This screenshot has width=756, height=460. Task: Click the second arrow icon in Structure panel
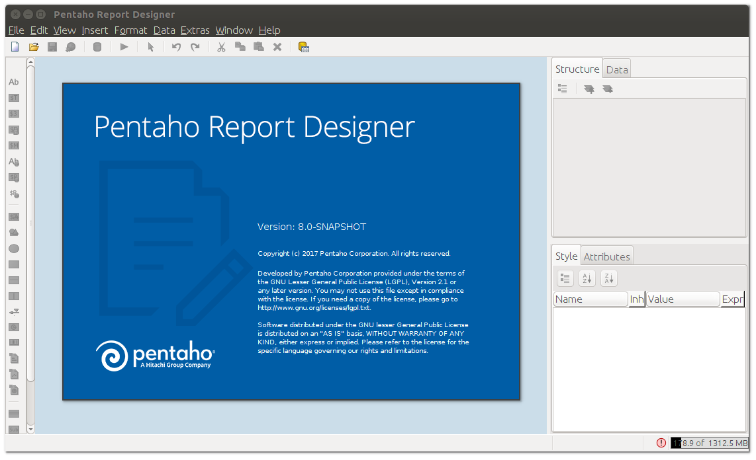pyautogui.click(x=608, y=89)
